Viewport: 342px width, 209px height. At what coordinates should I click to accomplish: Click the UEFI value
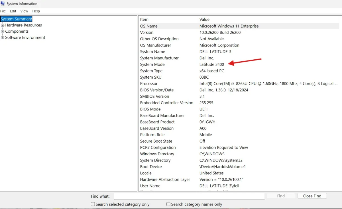(203, 109)
